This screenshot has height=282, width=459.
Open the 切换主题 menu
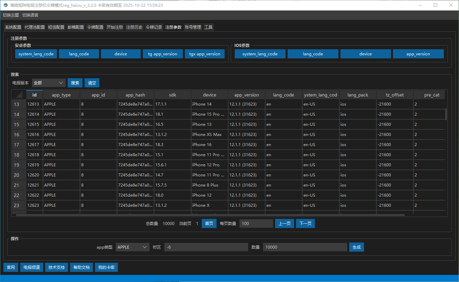pos(11,15)
